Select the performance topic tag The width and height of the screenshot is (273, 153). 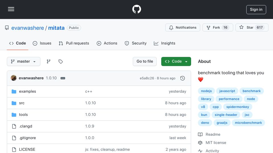[229, 99]
